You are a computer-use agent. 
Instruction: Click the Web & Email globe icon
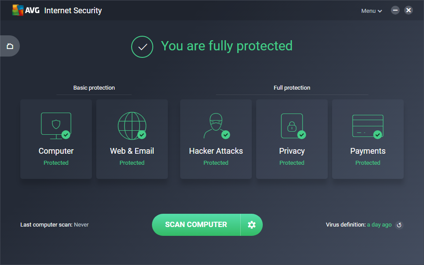[x=132, y=125]
